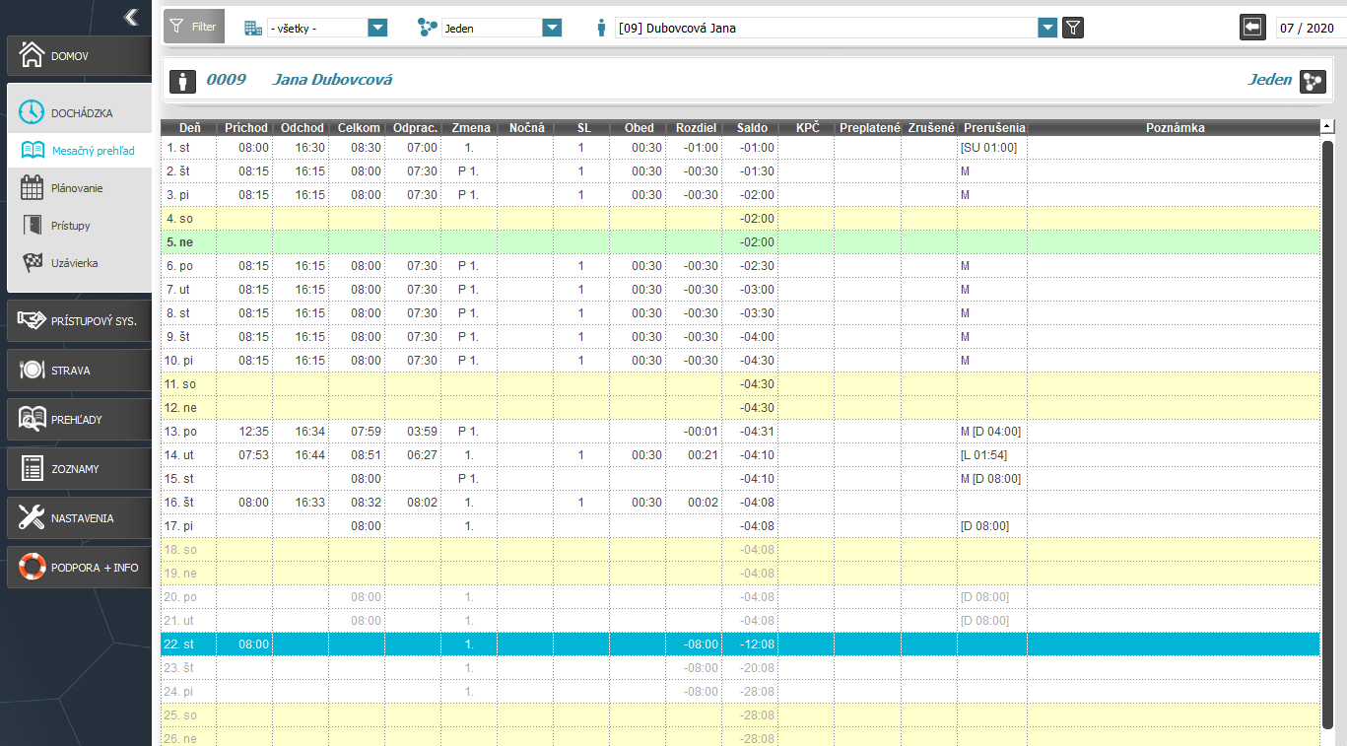The height and width of the screenshot is (746, 1347).
Task: Open PRÍSTUPOVÝ SYS. menu
Action: click(x=79, y=321)
